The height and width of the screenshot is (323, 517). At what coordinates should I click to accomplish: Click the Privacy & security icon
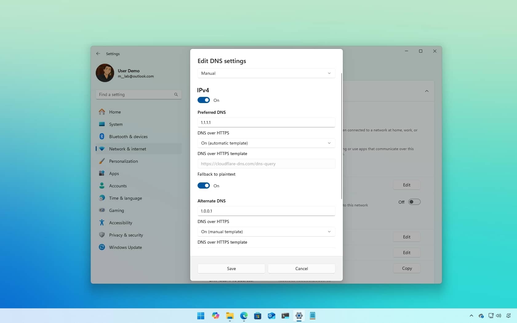tap(102, 235)
